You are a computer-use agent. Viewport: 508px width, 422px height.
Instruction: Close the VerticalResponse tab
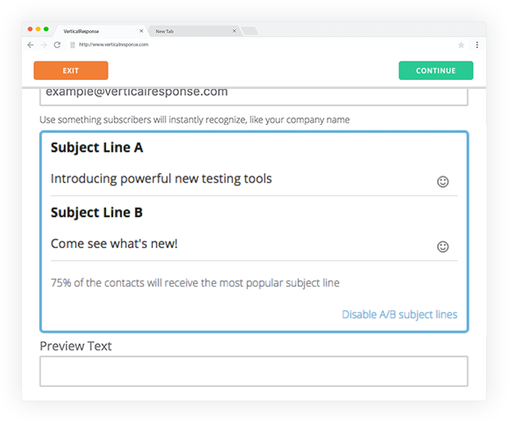point(141,31)
